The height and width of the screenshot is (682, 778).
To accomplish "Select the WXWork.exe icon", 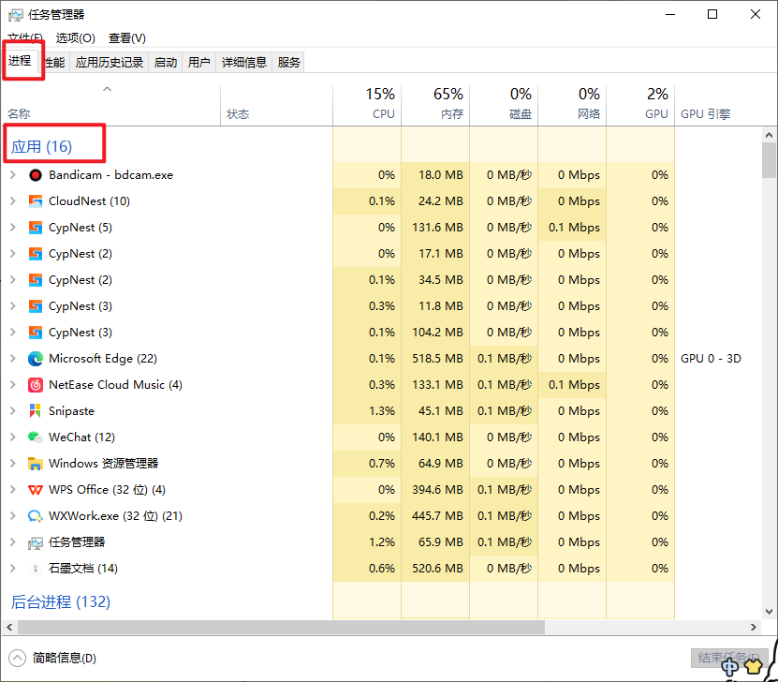I will (x=36, y=516).
